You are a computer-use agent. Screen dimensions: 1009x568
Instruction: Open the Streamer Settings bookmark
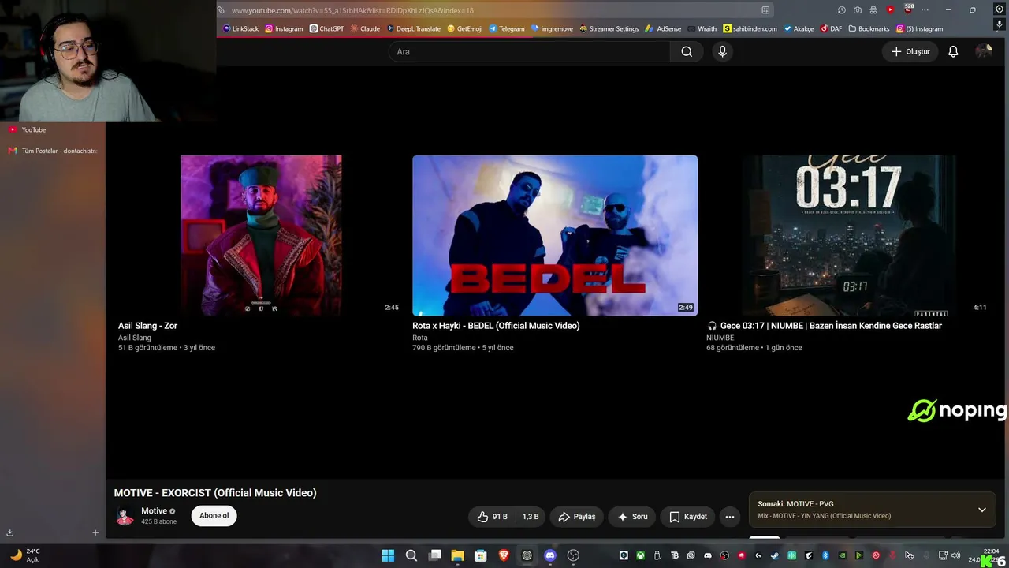click(609, 29)
